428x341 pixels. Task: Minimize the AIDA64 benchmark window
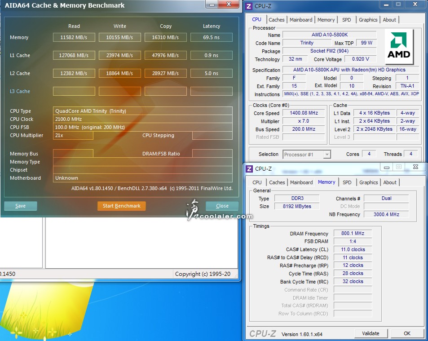click(x=212, y=4)
